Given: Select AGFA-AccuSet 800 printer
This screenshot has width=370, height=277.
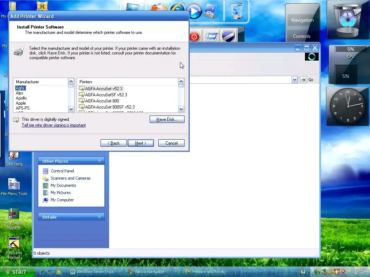Looking at the screenshot, I should click(99, 101).
